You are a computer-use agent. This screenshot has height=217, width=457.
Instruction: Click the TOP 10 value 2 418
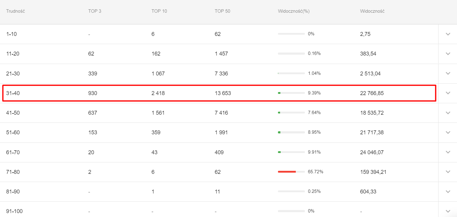click(x=158, y=93)
